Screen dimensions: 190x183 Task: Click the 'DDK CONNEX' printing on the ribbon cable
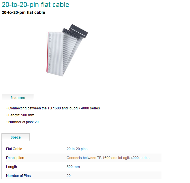pos(50,58)
